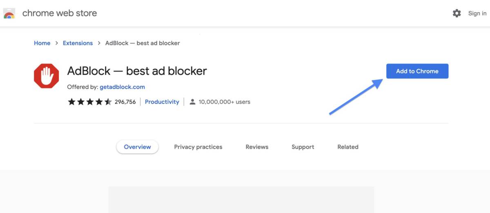This screenshot has width=490, height=213.
Task: Click the AdBlock — best ad blocker heading
Action: [137, 71]
